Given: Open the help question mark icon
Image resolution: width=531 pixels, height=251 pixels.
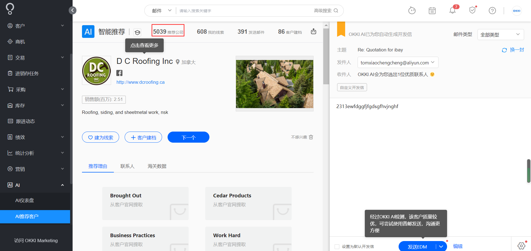Looking at the screenshot, I should [492, 10].
